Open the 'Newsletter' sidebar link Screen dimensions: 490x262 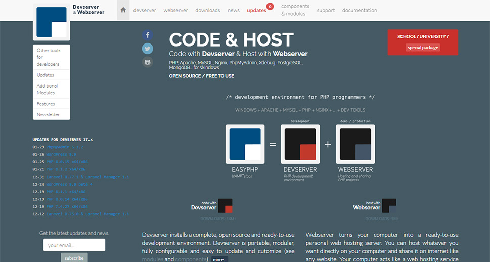(x=52, y=114)
